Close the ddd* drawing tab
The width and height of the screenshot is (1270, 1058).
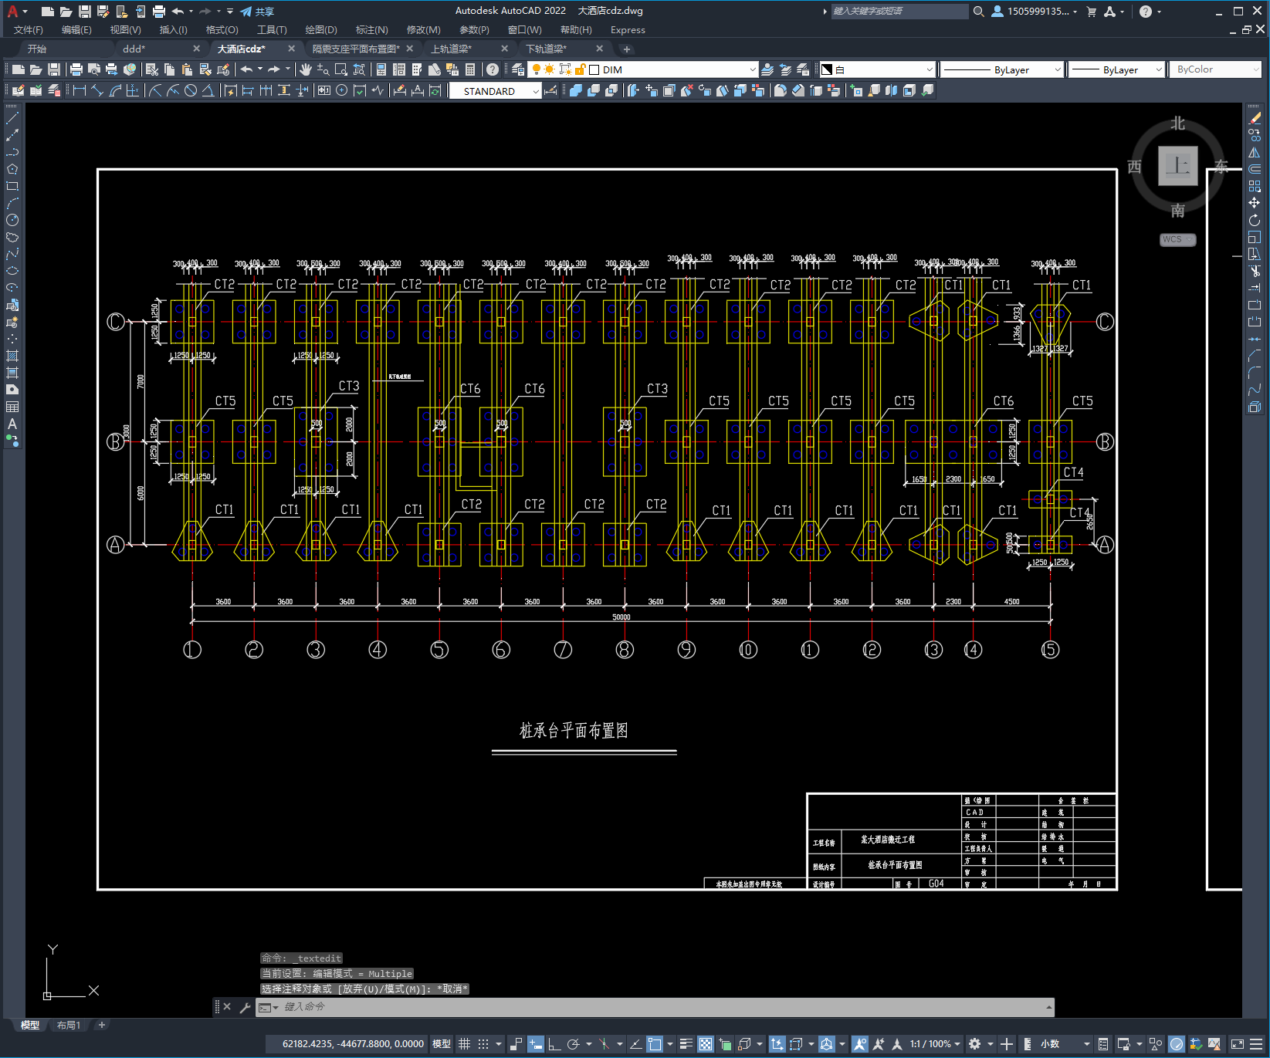point(196,49)
